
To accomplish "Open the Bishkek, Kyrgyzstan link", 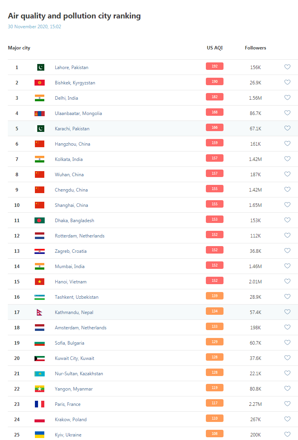I will pyautogui.click(x=75, y=83).
